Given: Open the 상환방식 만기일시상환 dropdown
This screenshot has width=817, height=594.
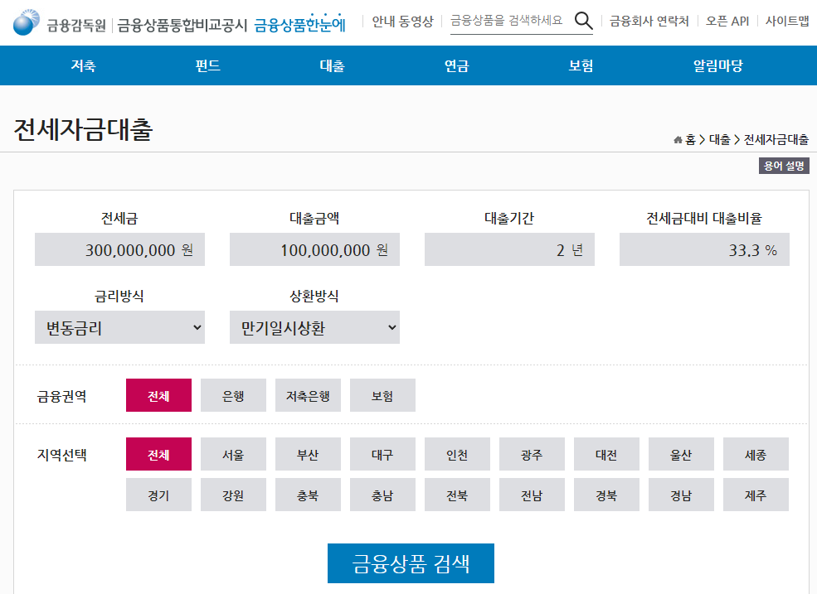Looking at the screenshot, I should pos(314,327).
